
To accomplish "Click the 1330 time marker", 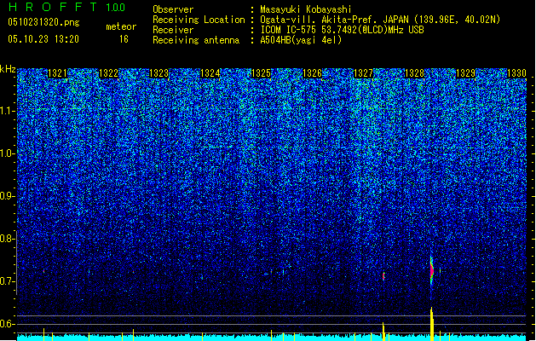I will coord(516,73).
